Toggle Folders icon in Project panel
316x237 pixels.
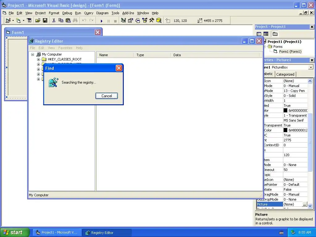pos(275,34)
